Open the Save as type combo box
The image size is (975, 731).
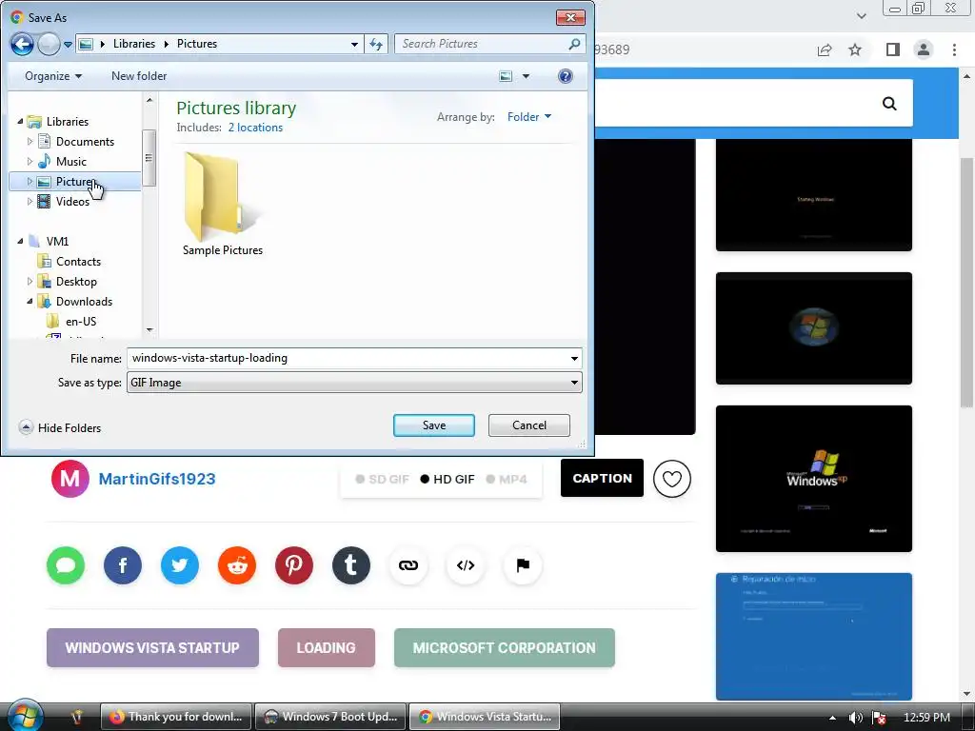coord(354,383)
